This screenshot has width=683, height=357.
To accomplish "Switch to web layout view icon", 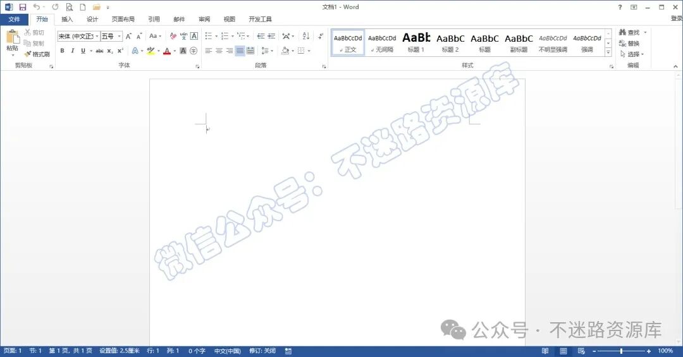I will coord(581,351).
